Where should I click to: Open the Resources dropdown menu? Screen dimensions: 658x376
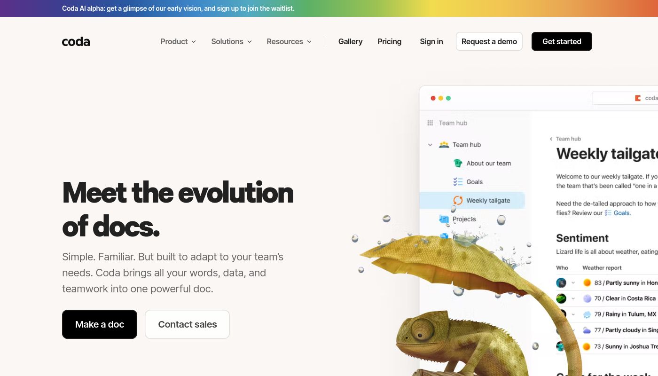289,41
